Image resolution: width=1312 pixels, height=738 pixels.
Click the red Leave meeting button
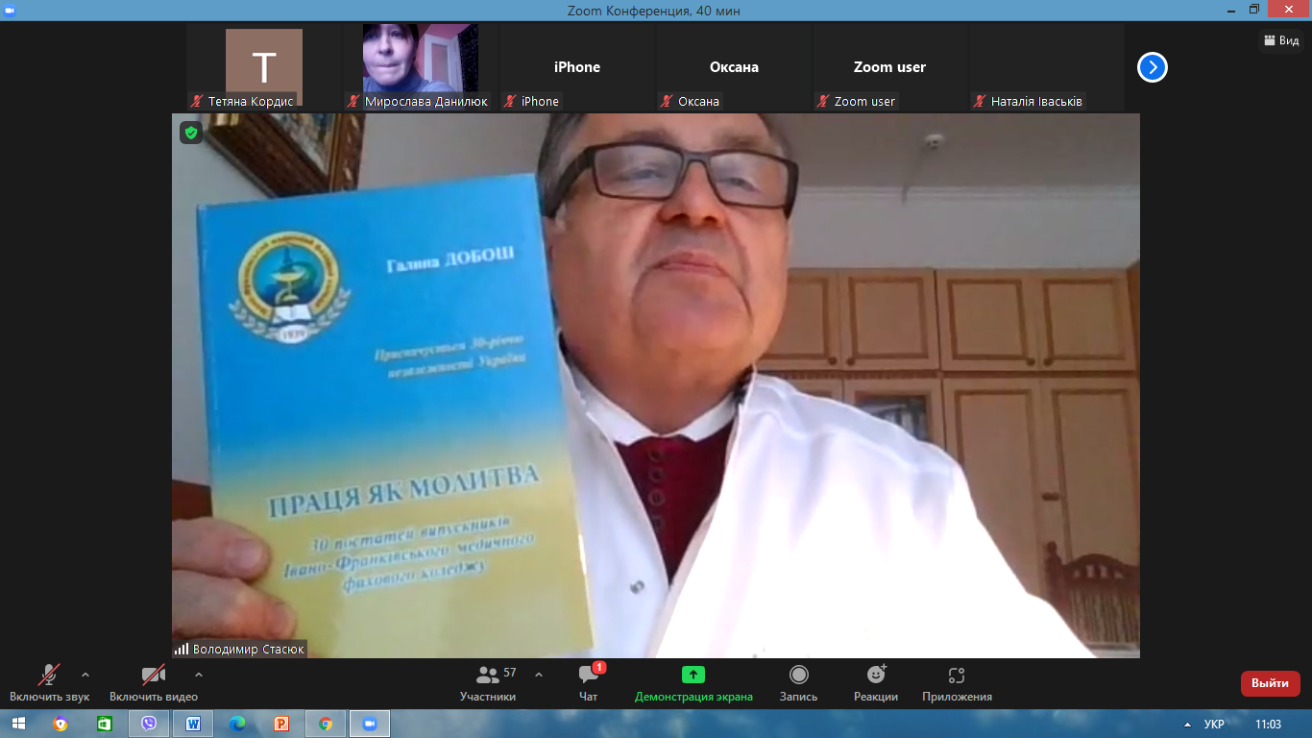click(x=1270, y=683)
